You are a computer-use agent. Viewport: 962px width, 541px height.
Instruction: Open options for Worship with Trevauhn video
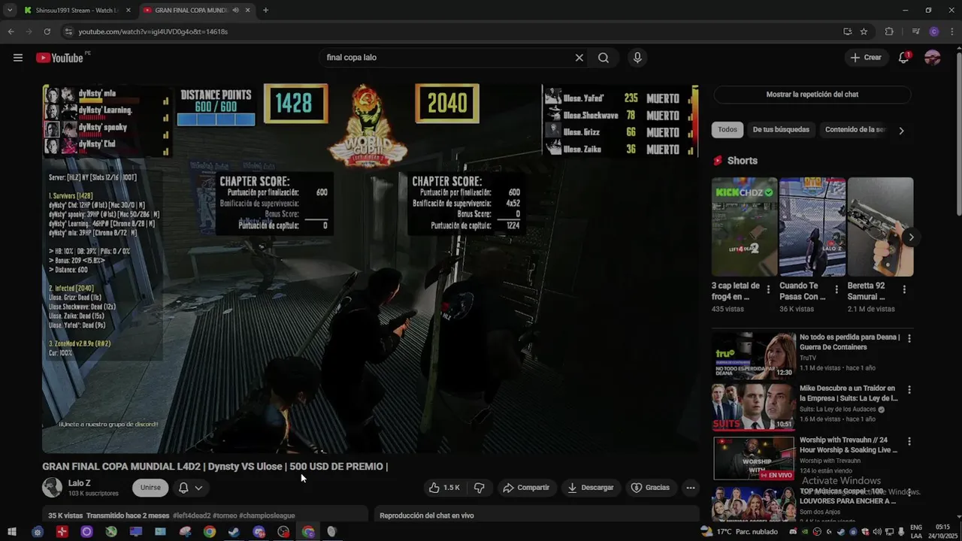pyautogui.click(x=909, y=441)
